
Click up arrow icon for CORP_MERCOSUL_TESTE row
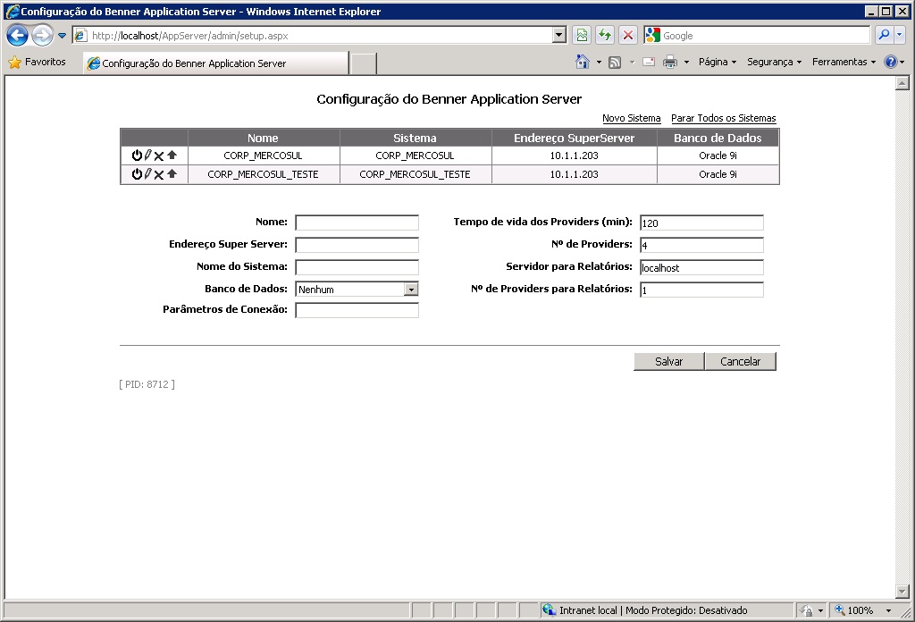[x=172, y=174]
